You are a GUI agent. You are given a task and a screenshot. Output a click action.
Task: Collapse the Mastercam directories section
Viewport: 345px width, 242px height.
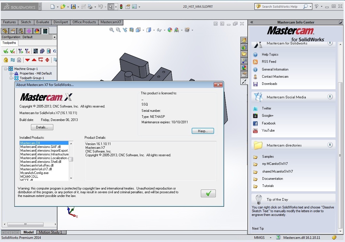coord(330,145)
